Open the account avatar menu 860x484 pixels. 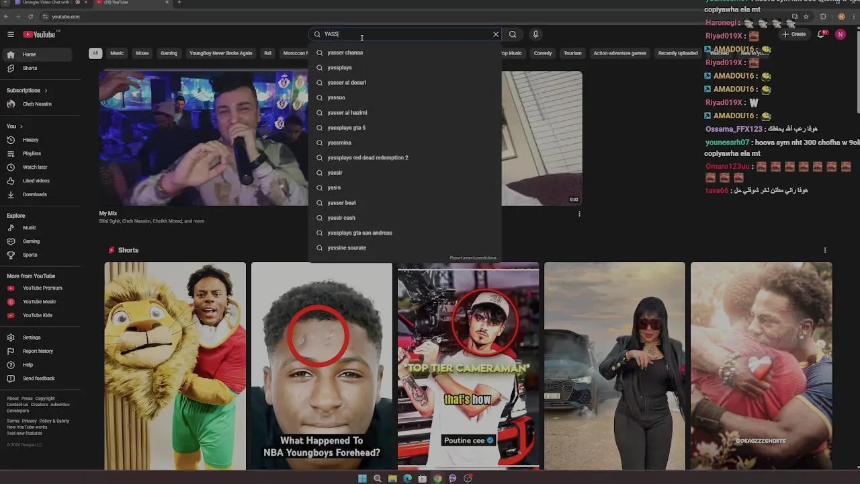(840, 34)
